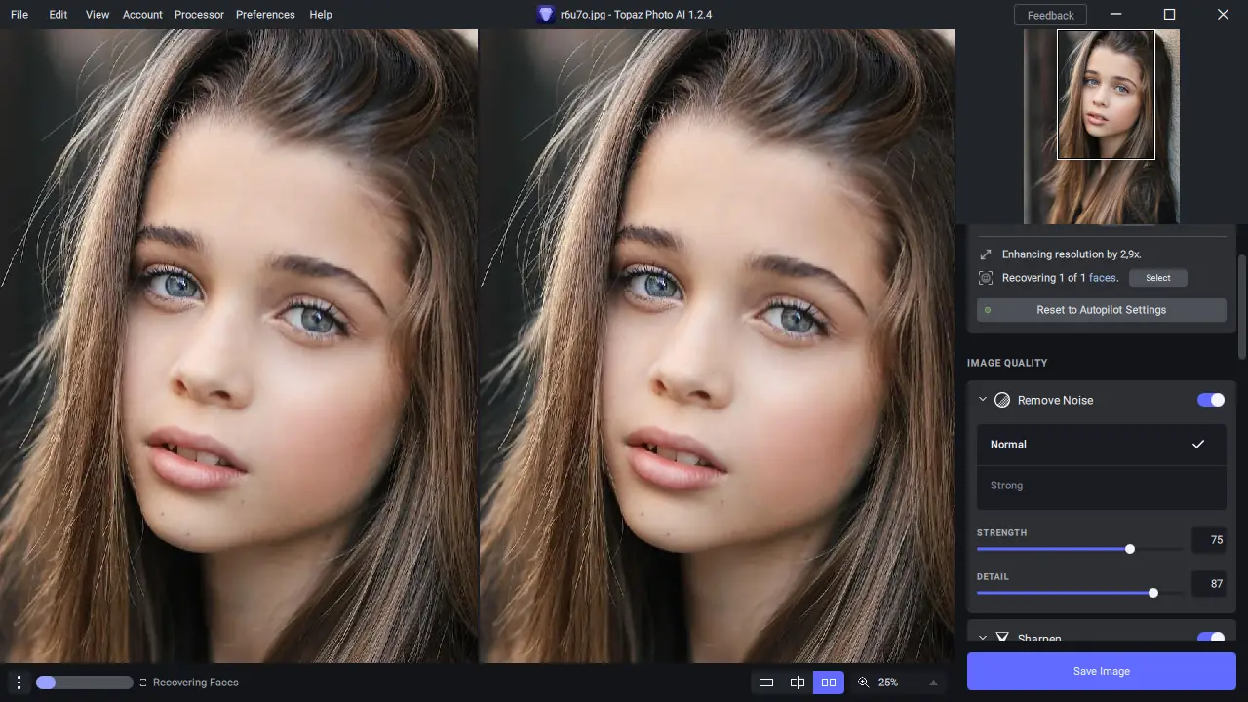Follow the blue "faces" link

[x=1103, y=278]
